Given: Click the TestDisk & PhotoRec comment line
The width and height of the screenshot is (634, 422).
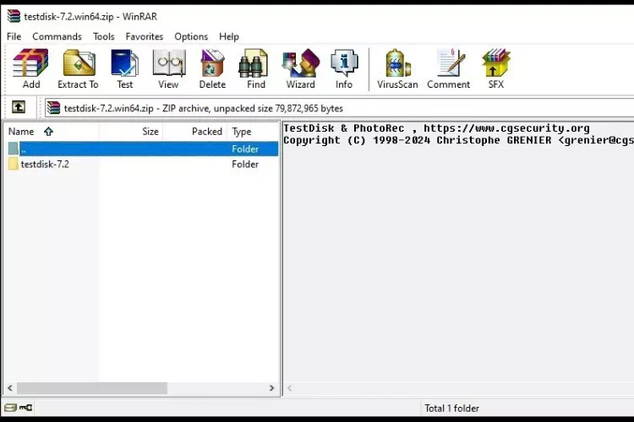Looking at the screenshot, I should (436, 128).
